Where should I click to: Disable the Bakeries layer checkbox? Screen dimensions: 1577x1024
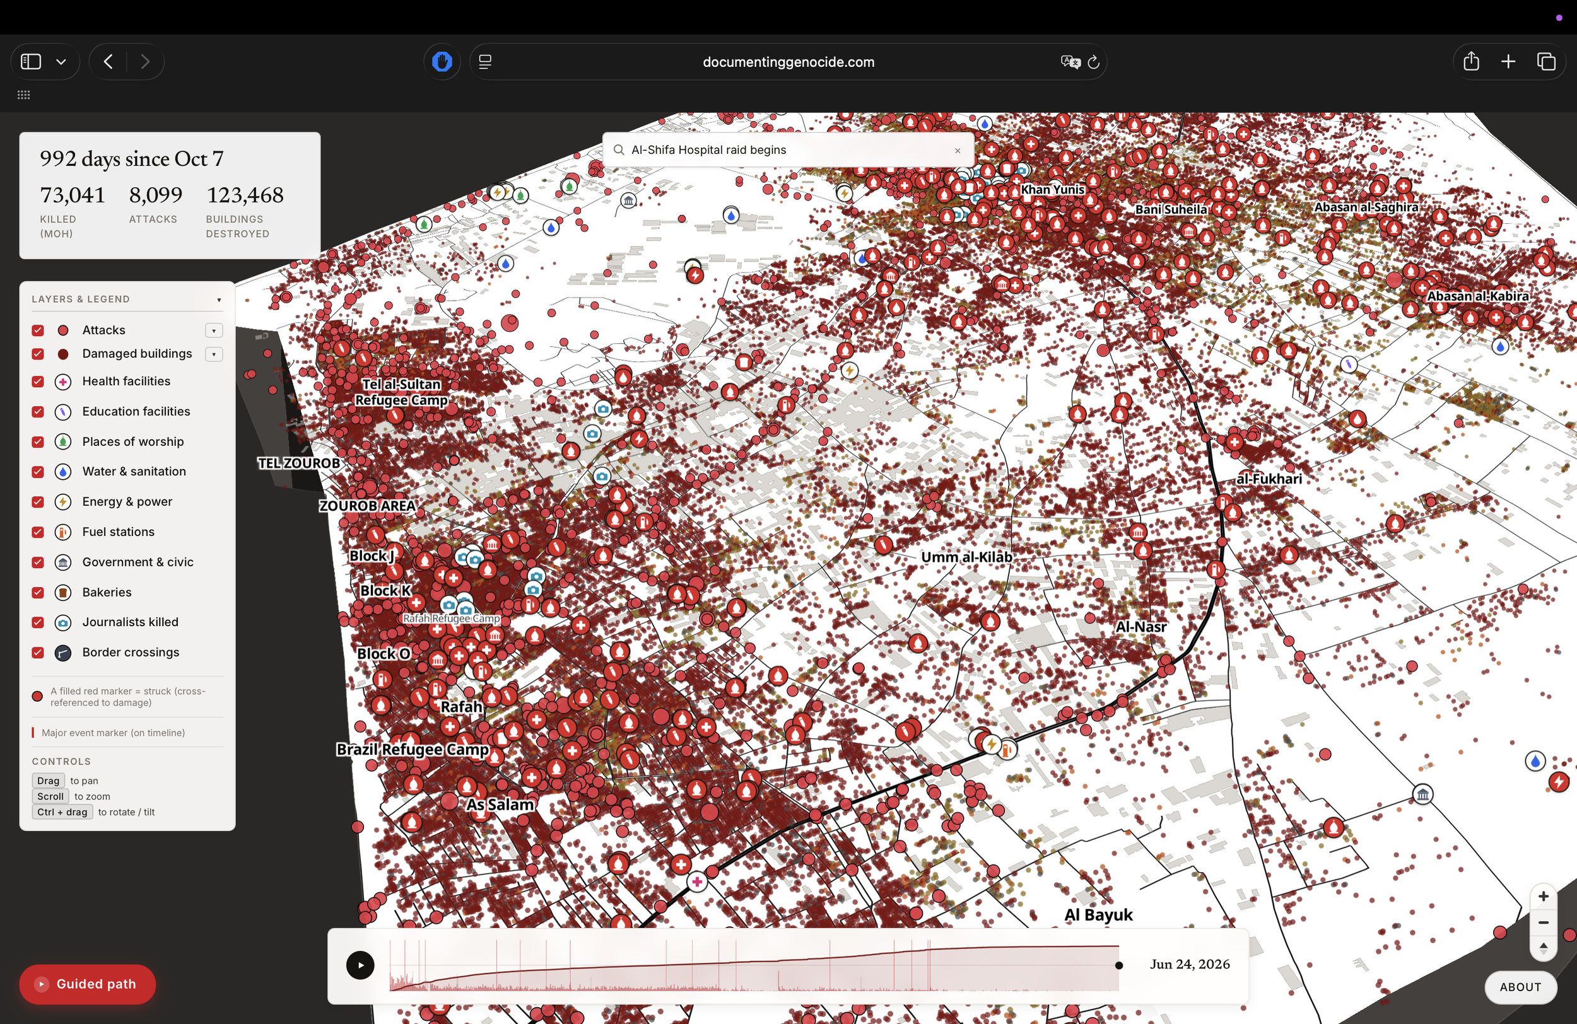click(38, 592)
